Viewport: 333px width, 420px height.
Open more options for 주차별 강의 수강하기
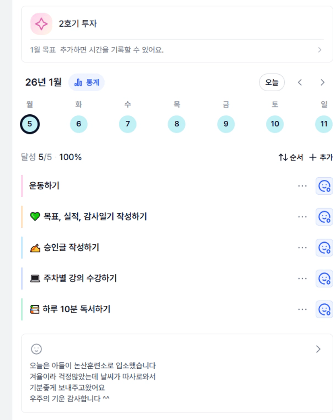(302, 278)
